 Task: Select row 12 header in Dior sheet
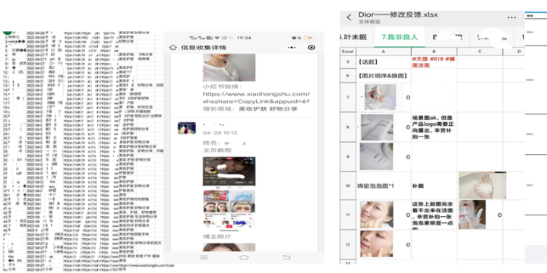tap(348, 245)
